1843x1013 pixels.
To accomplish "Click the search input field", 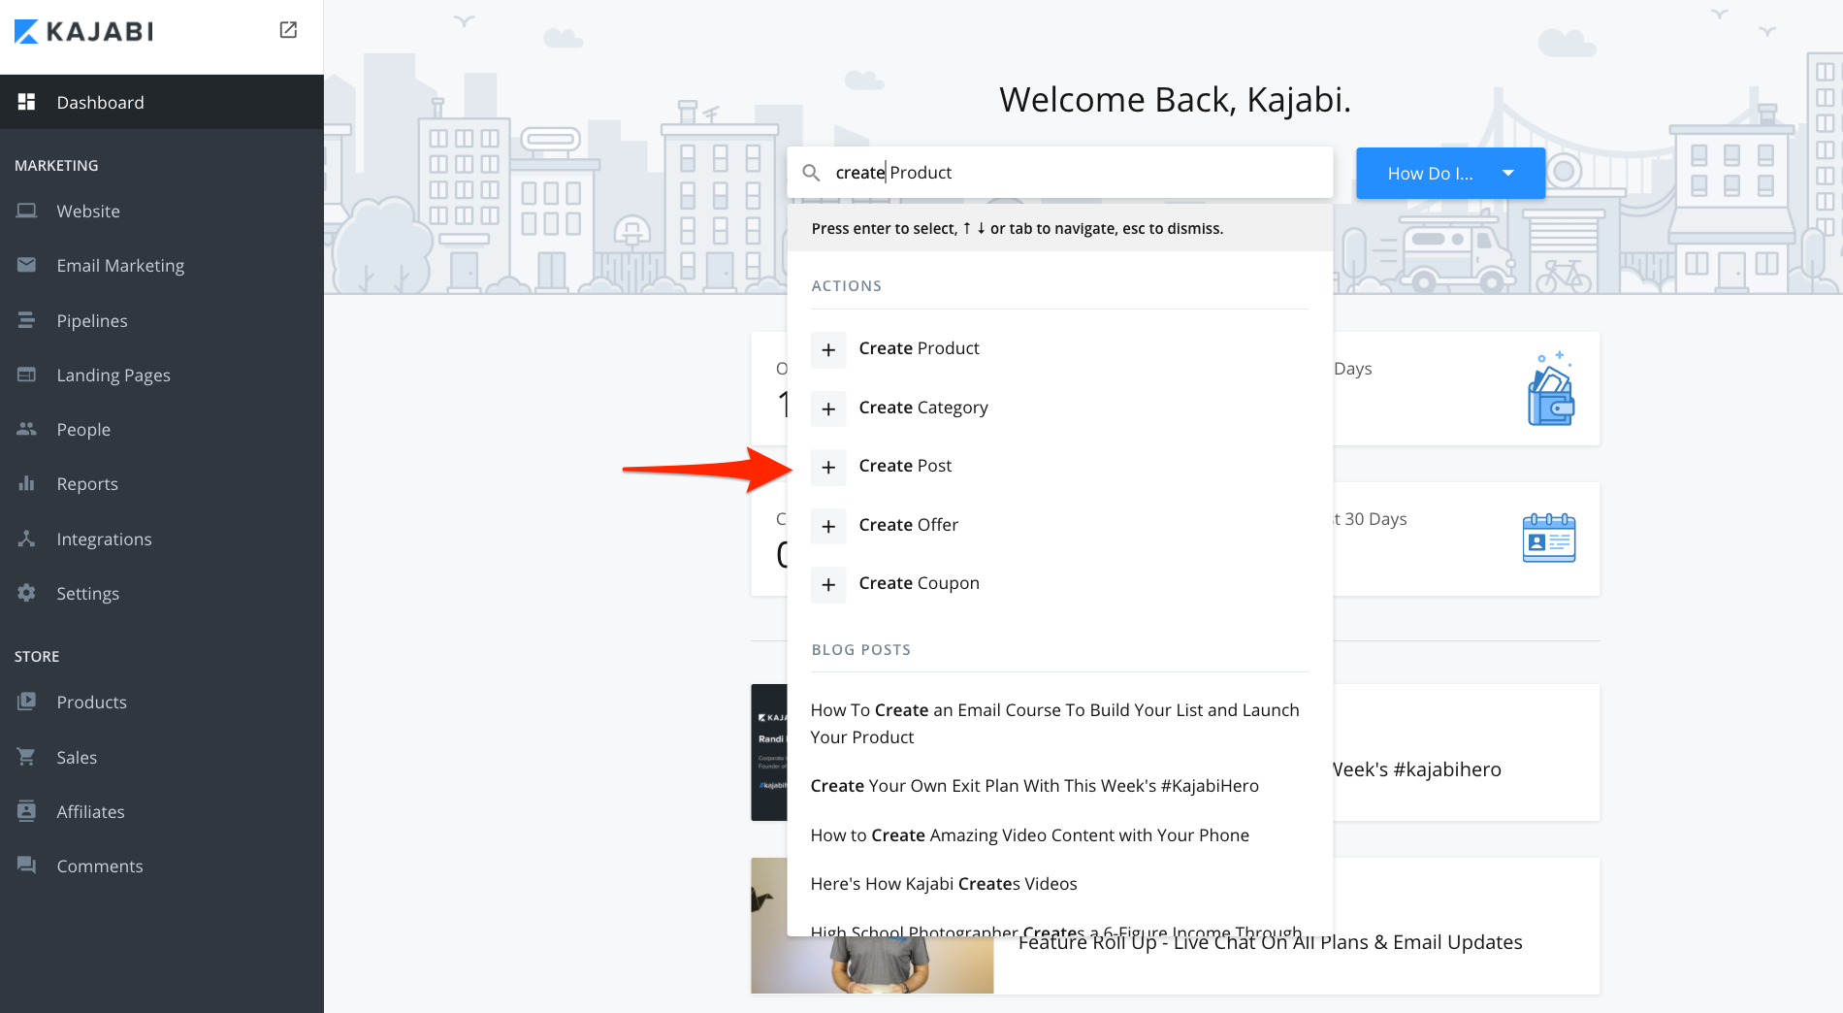I will tap(1059, 173).
